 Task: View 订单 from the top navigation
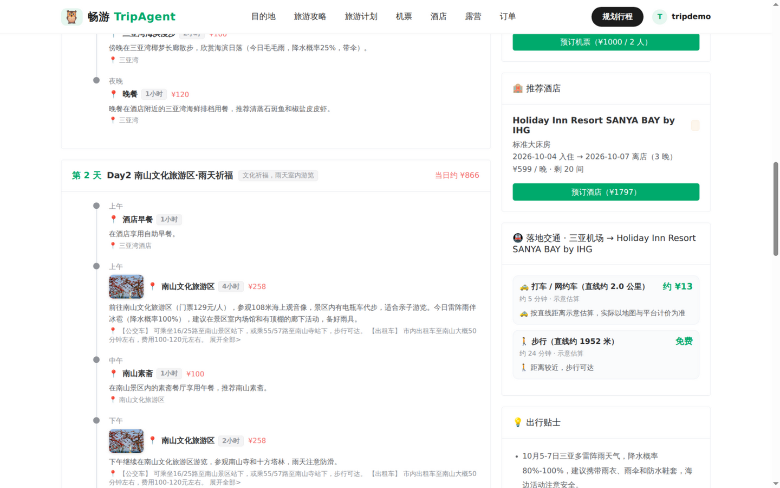[508, 17]
